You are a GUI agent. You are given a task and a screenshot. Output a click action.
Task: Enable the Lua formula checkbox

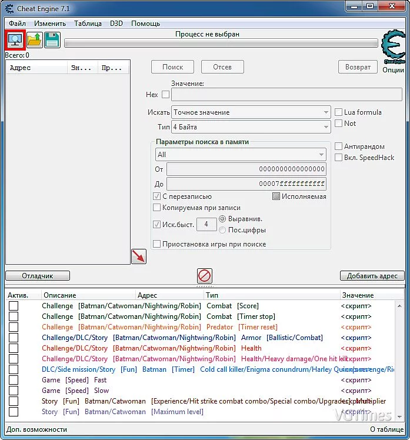coord(338,112)
